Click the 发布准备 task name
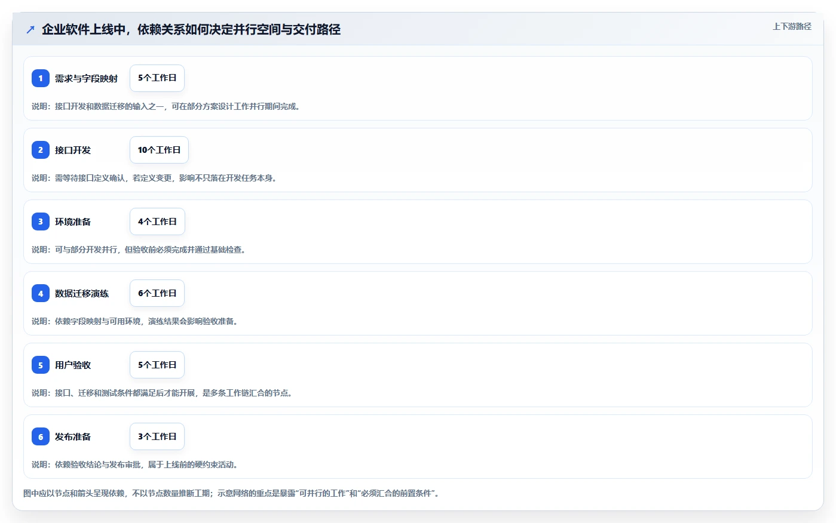 coord(73,436)
